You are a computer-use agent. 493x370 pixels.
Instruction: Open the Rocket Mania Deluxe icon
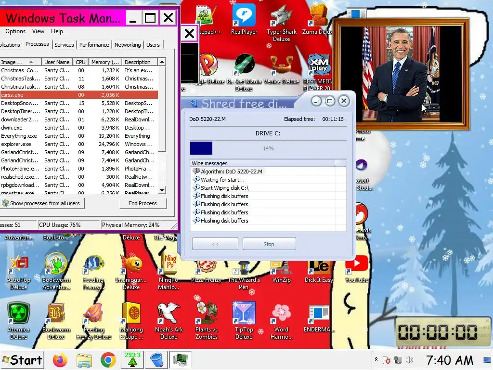coord(244,72)
